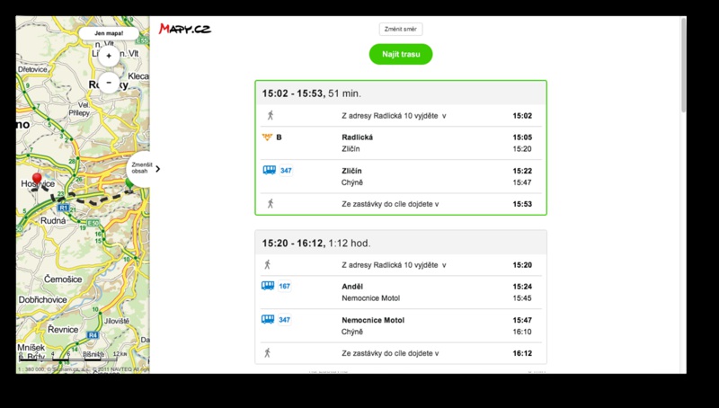This screenshot has height=408, width=719.
Task: Click the Mapy.cz logo
Action: click(185, 29)
